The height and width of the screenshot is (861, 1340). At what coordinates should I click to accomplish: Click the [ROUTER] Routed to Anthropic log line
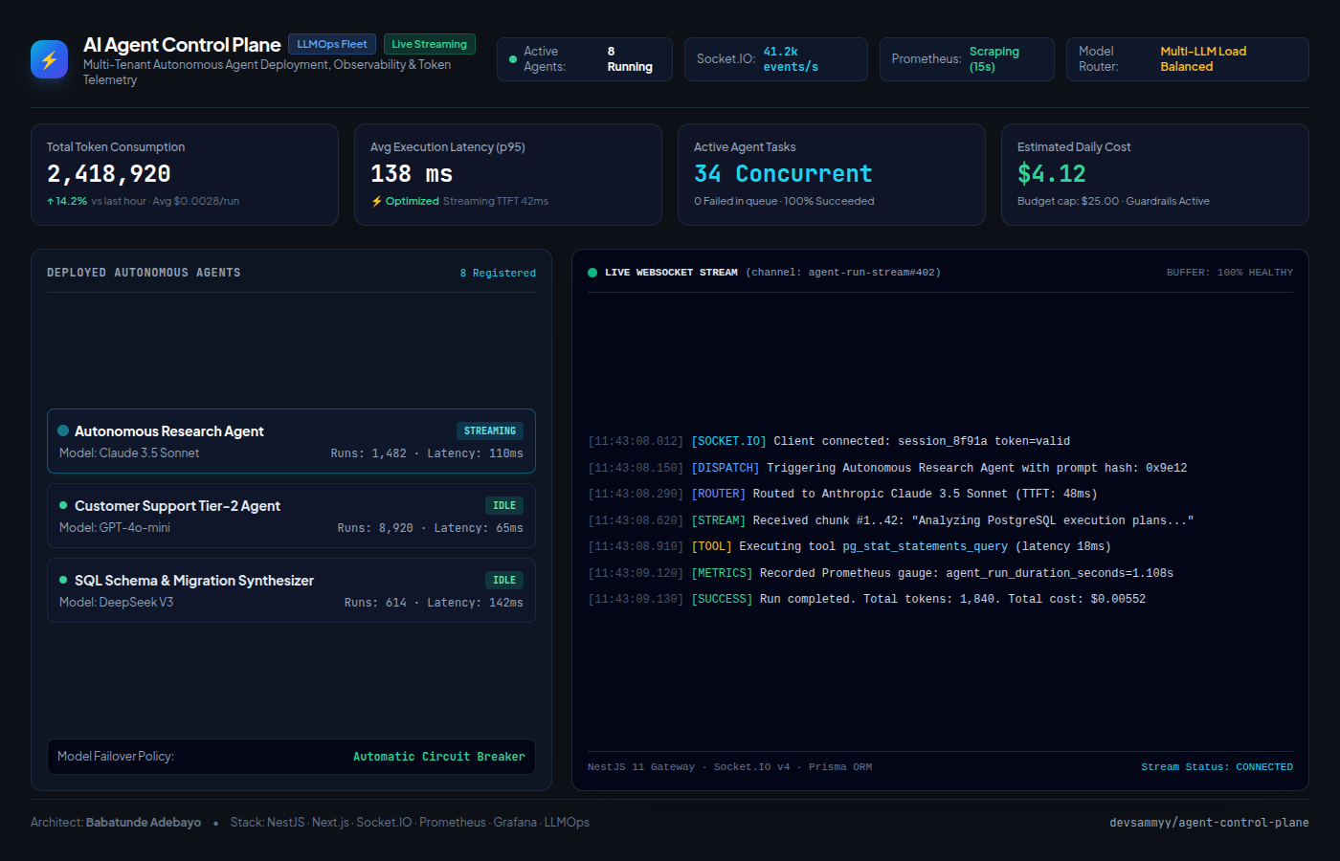(x=842, y=495)
